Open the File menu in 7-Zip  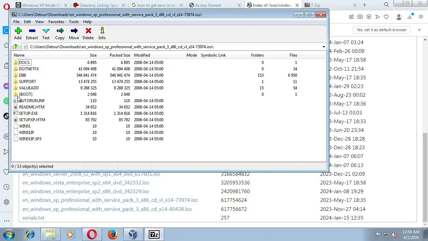click(x=16, y=22)
